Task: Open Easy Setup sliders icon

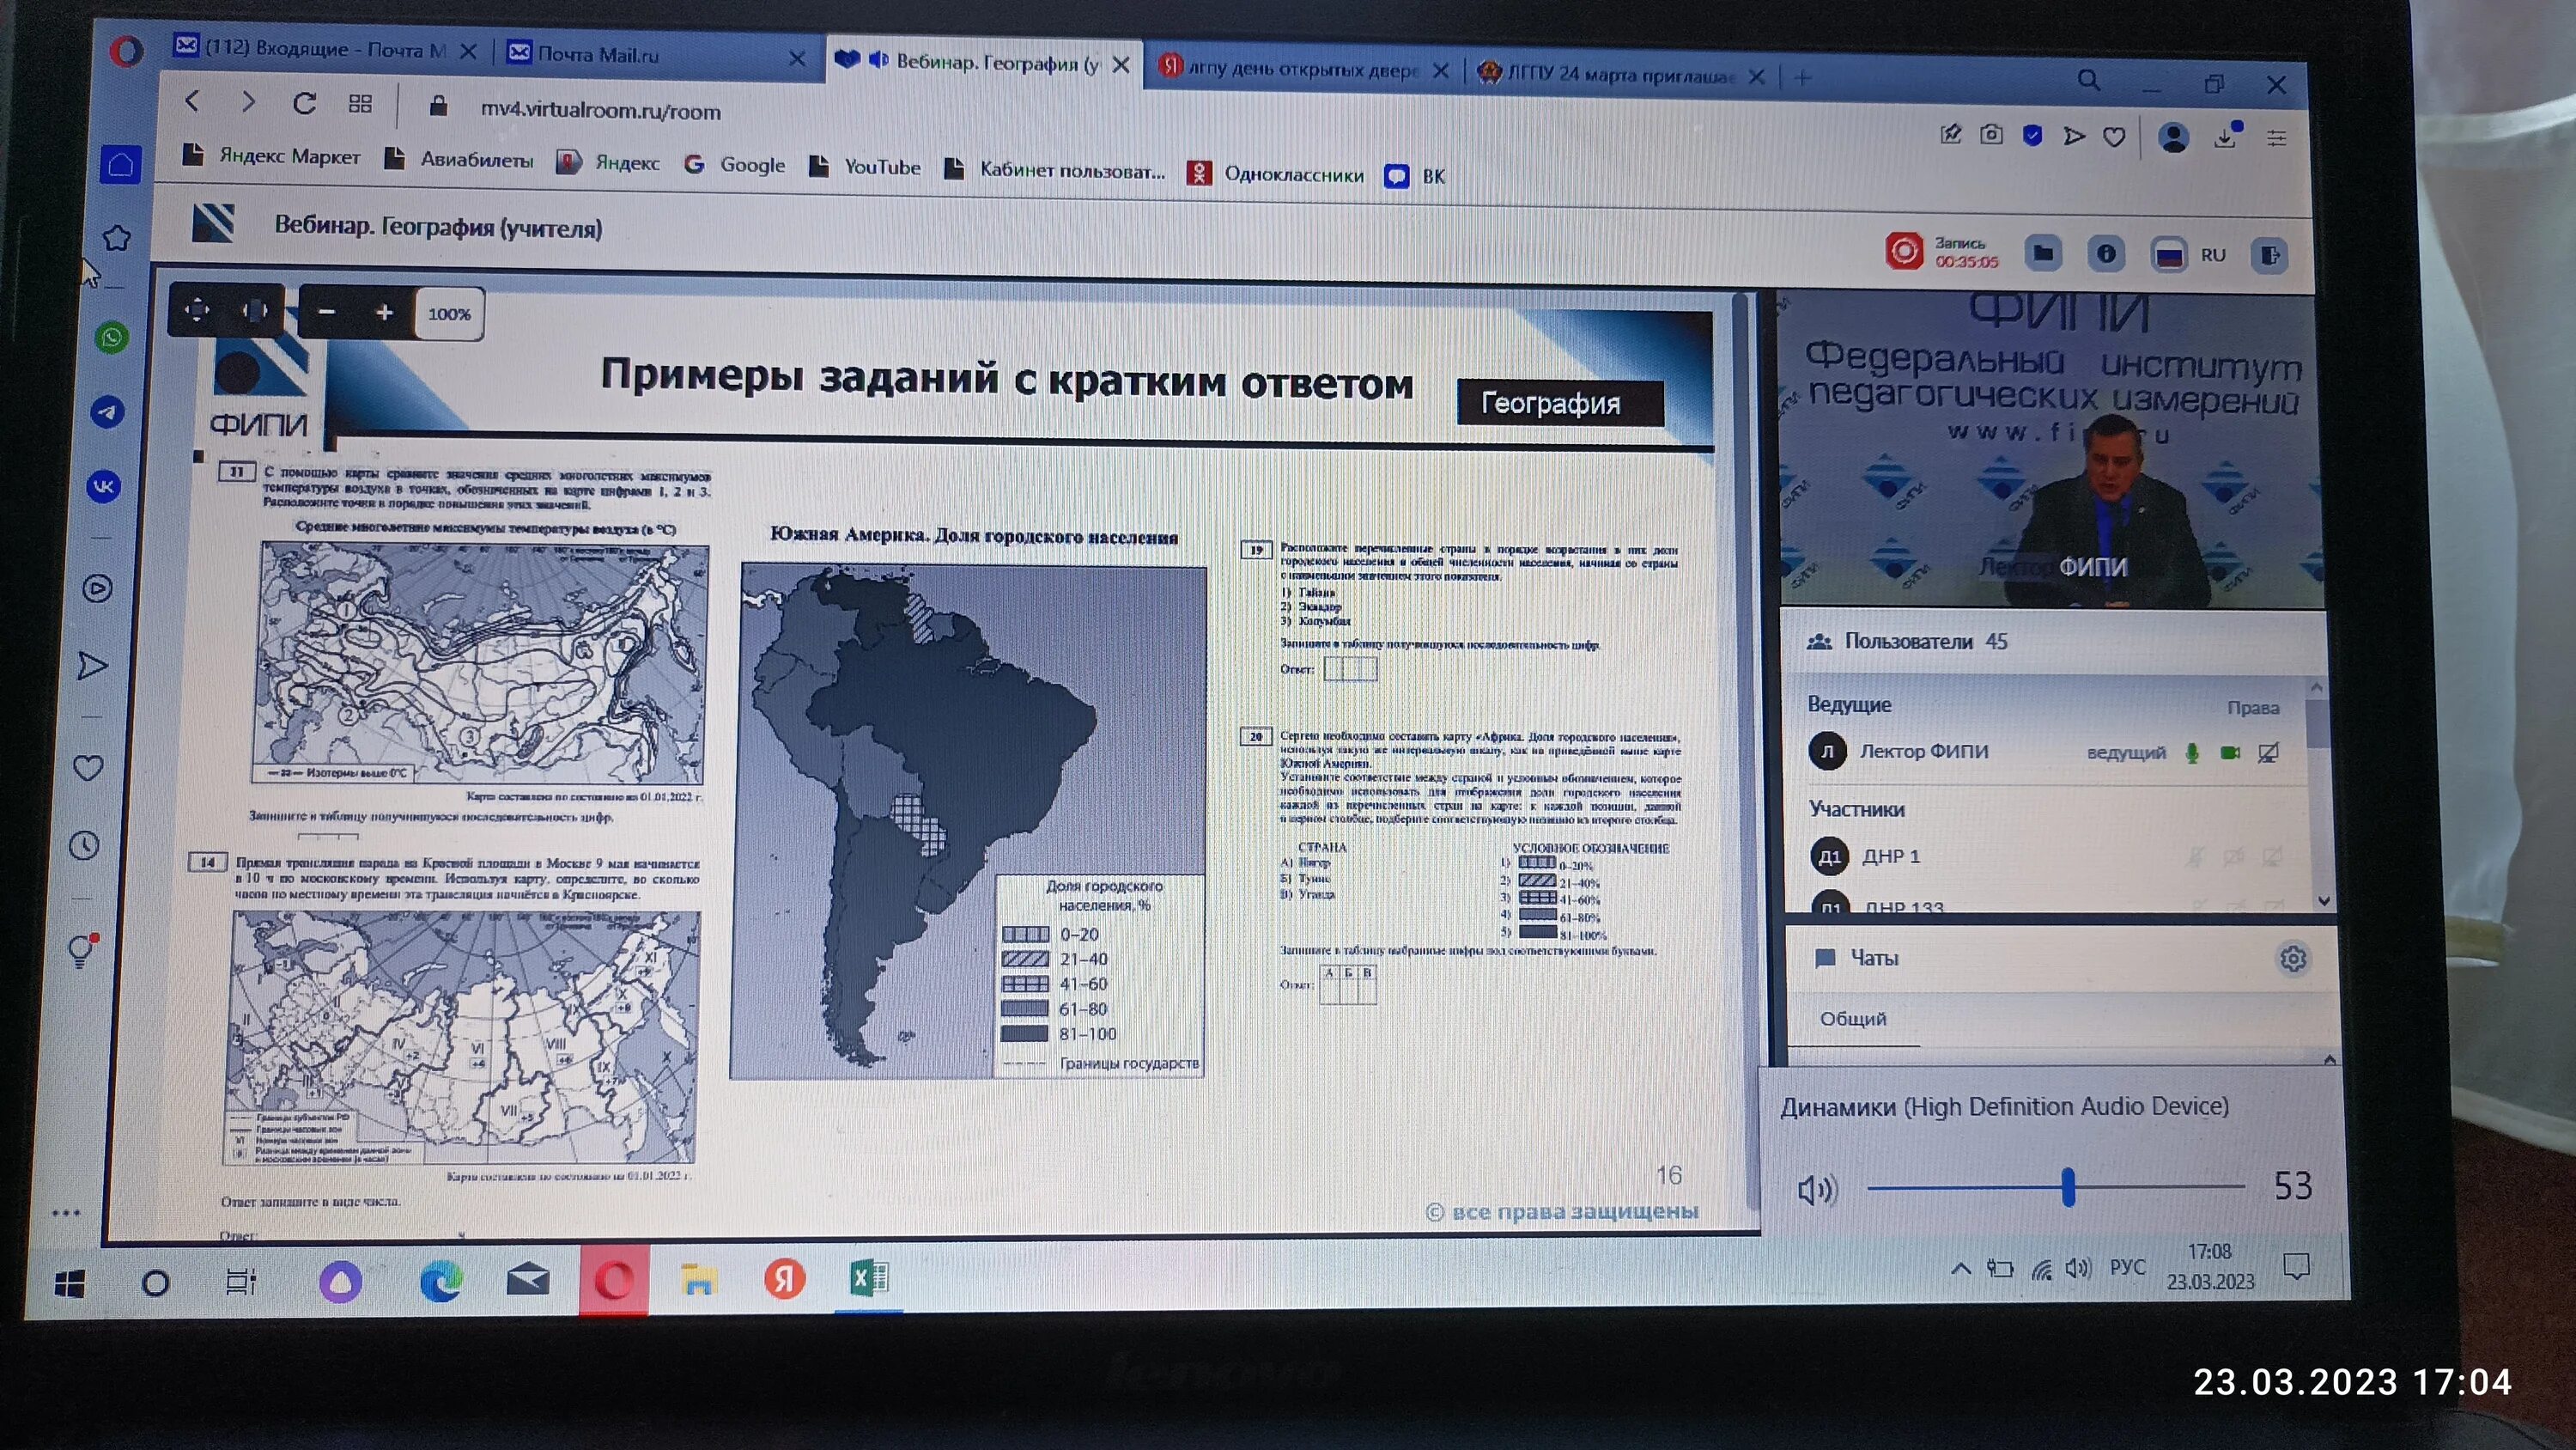Action: [2277, 138]
